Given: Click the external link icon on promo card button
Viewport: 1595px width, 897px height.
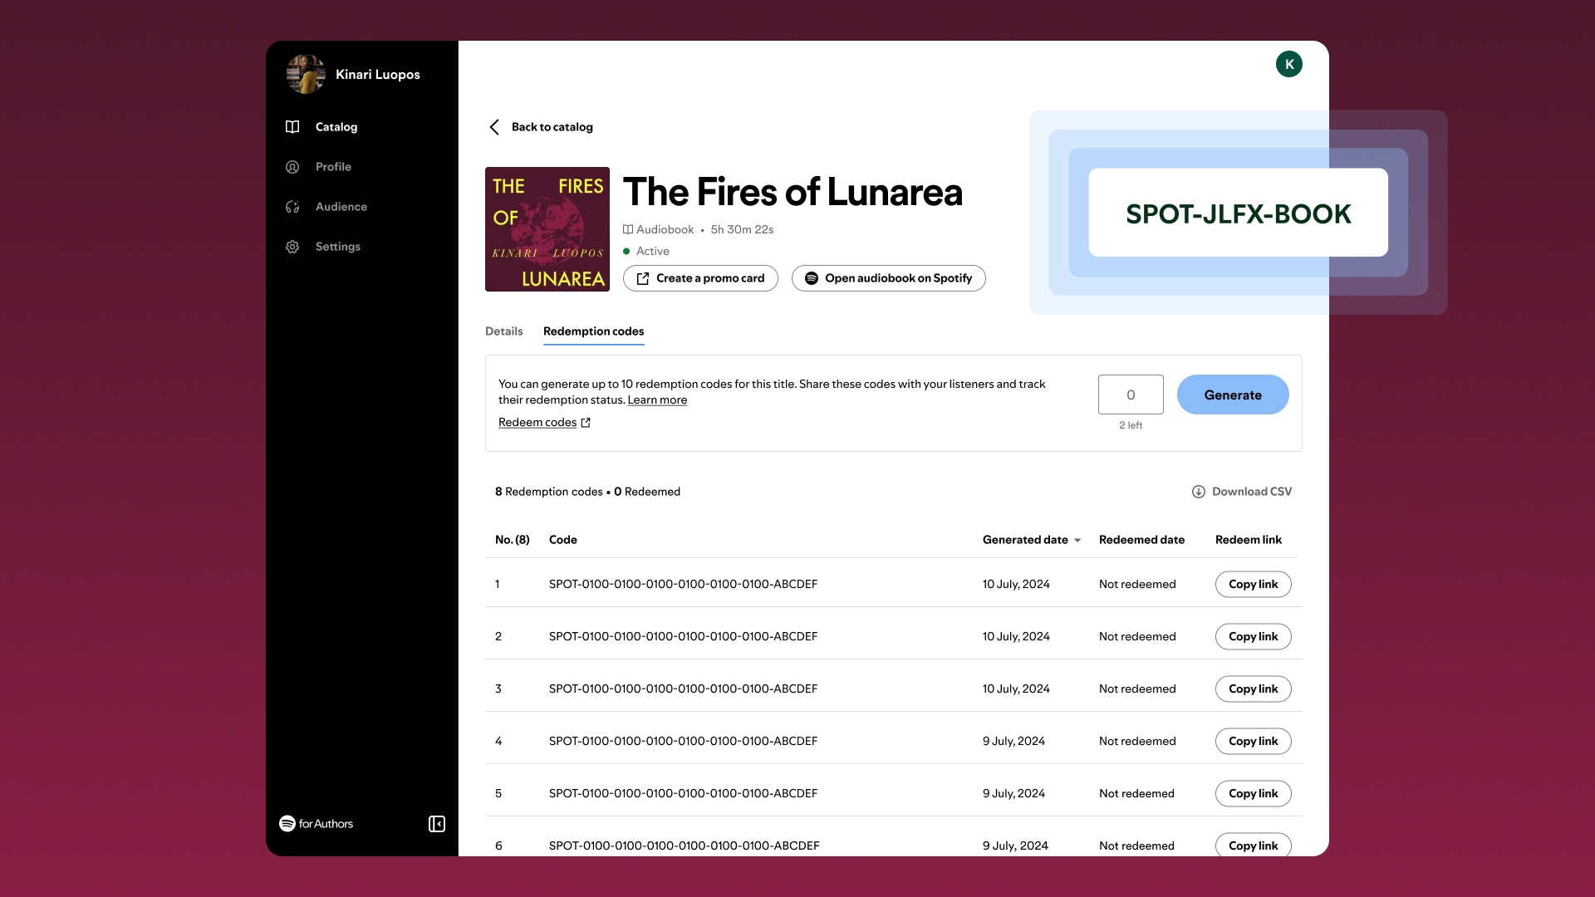Looking at the screenshot, I should click(x=642, y=278).
